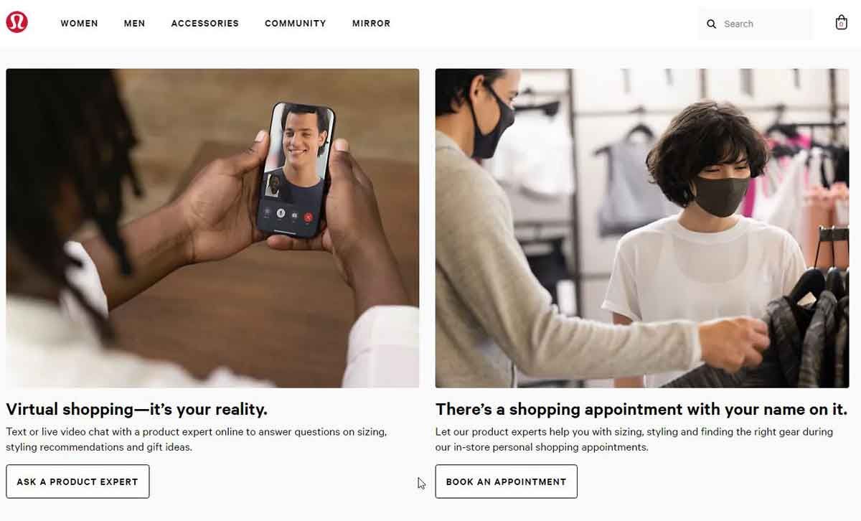This screenshot has width=861, height=521.
Task: Open the WOMEN menu
Action: [x=79, y=23]
